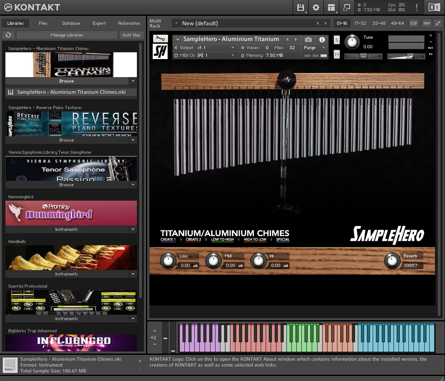445x381 pixels.
Task: Open Tenor Saxophone library dropdown arrow
Action: coord(133,185)
